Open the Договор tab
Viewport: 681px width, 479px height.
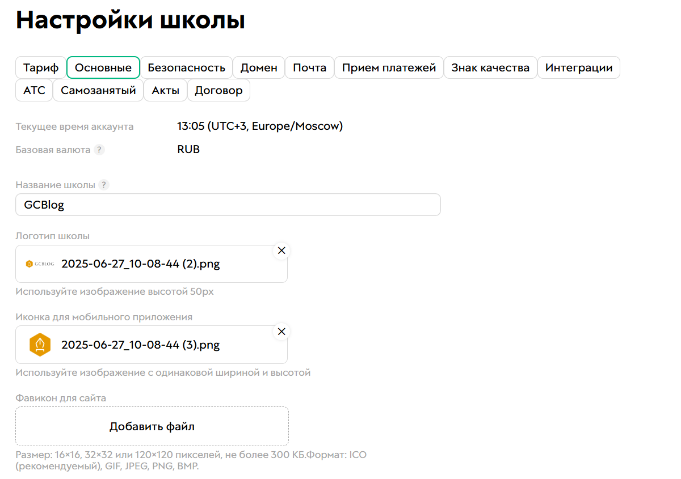218,90
